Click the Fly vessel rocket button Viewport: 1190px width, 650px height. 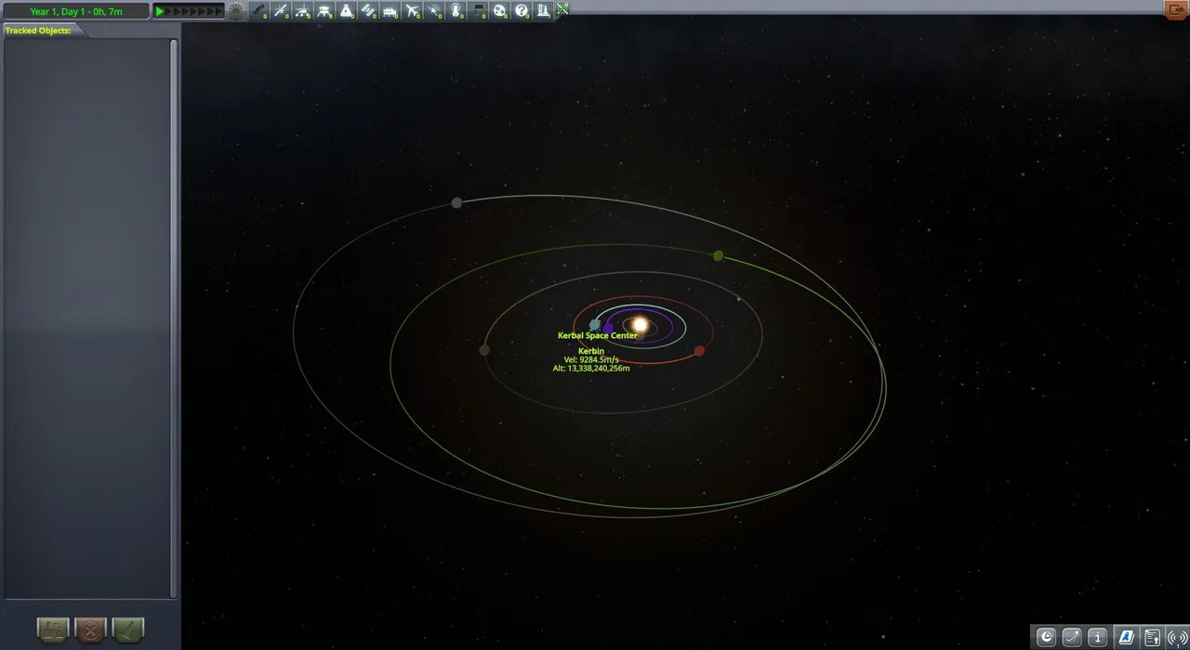(128, 630)
